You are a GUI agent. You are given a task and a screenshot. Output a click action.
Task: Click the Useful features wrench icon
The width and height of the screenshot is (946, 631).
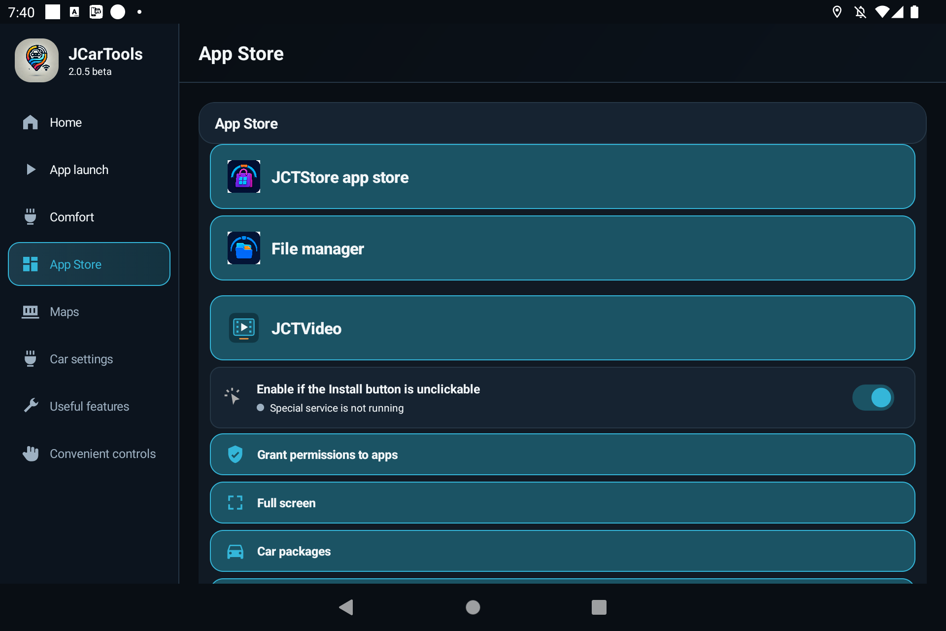pos(31,406)
